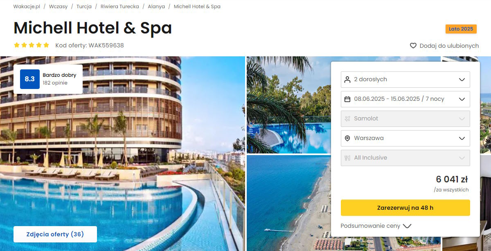Image resolution: width=491 pixels, height=251 pixels.
Task: Open Zdjęcia oferty (36) gallery
Action: [55, 234]
